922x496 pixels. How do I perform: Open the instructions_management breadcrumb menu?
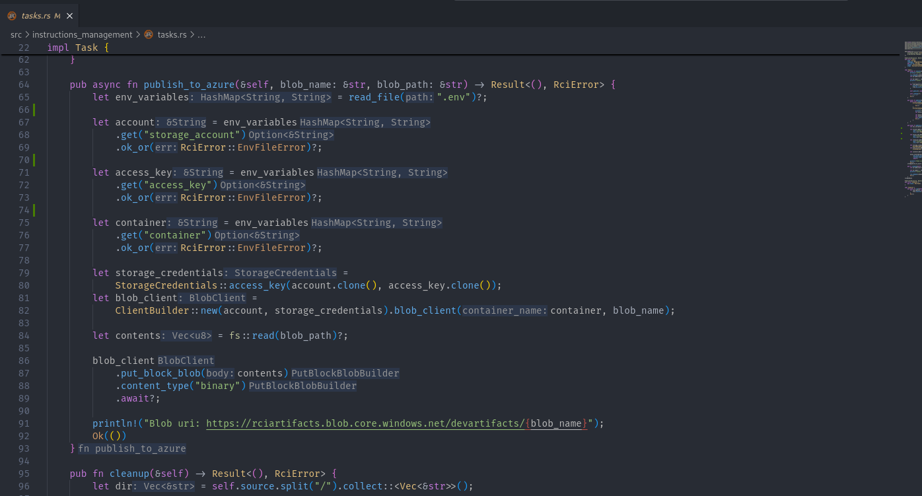pos(82,34)
